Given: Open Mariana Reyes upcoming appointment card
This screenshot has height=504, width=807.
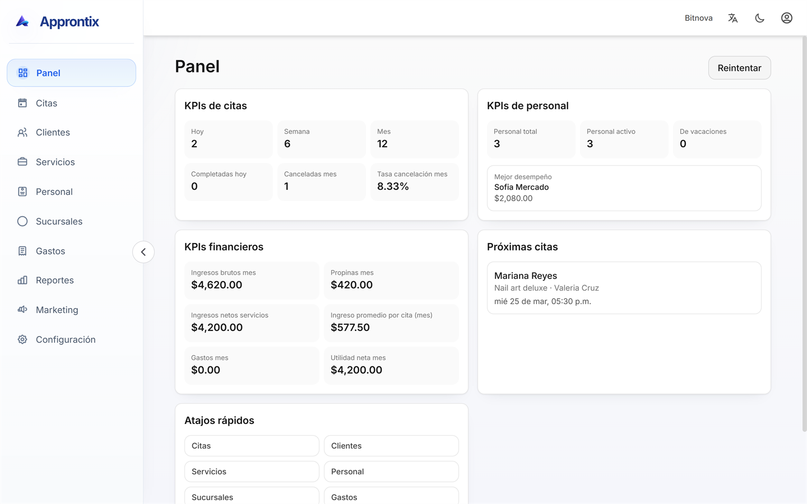Looking at the screenshot, I should pyautogui.click(x=624, y=288).
